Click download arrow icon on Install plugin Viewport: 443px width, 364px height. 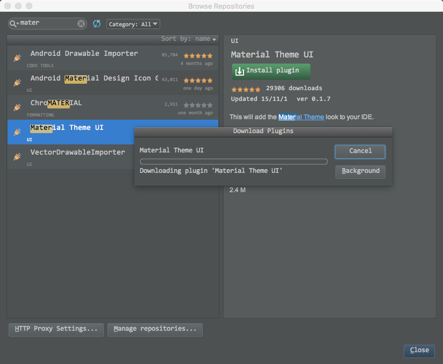click(x=240, y=71)
